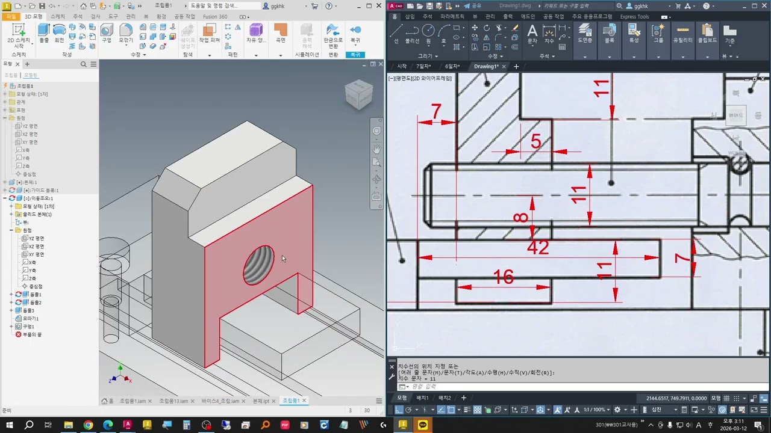Click the 공유 share button in AutoCAD
771x433 pixels.
pos(472,6)
